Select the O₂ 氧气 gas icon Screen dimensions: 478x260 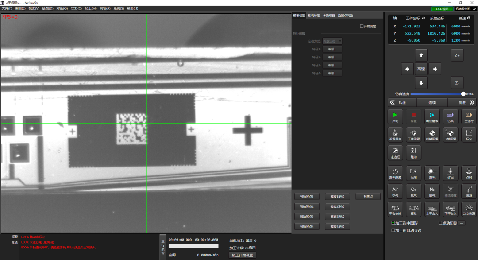(x=413, y=191)
